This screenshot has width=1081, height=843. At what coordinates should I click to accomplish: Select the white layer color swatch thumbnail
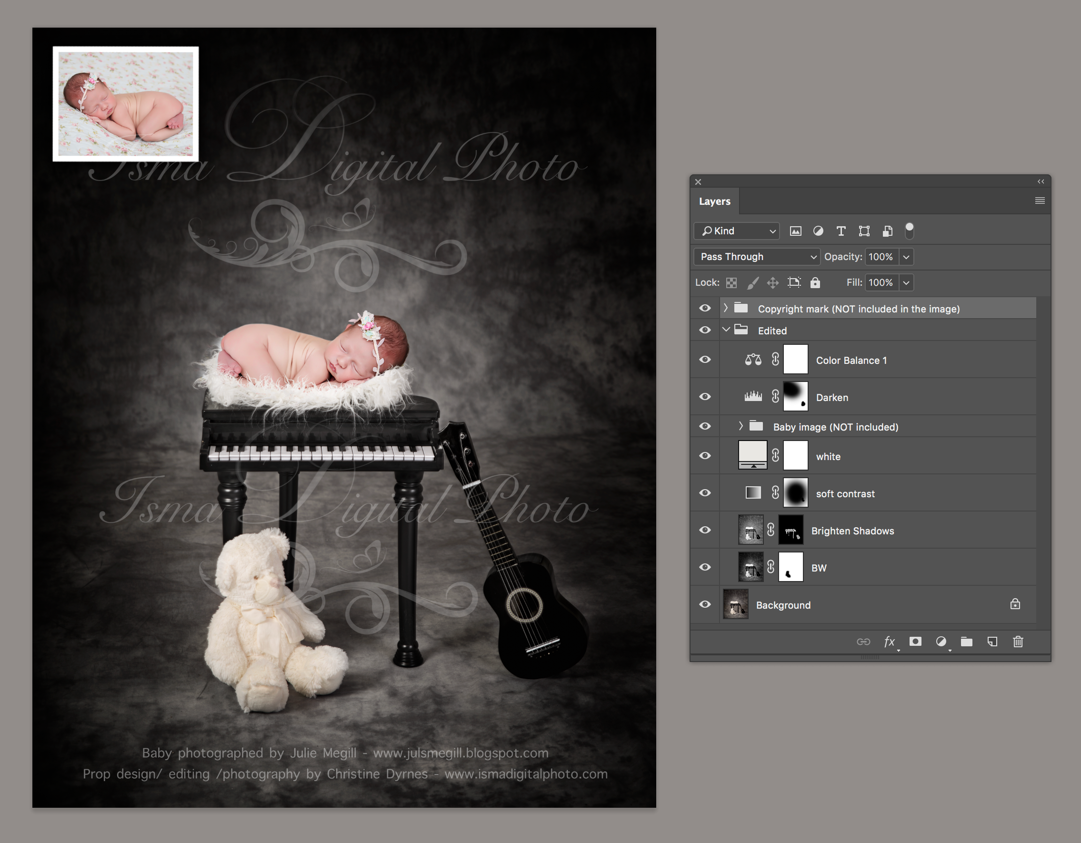point(752,455)
